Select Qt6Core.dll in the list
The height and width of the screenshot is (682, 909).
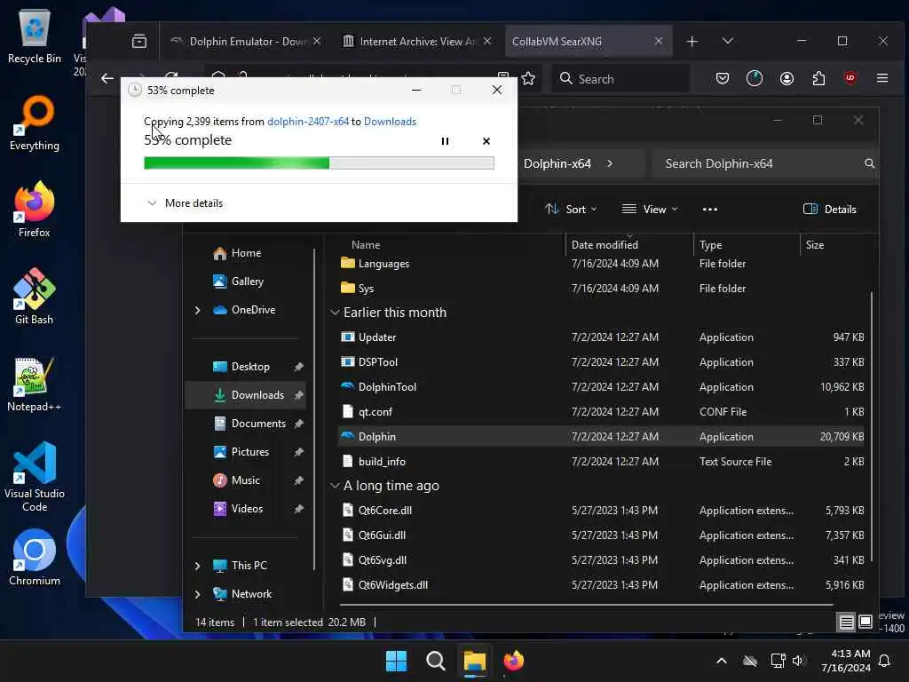click(601, 511)
